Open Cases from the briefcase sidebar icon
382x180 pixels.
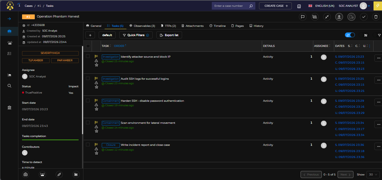click(x=9, y=31)
